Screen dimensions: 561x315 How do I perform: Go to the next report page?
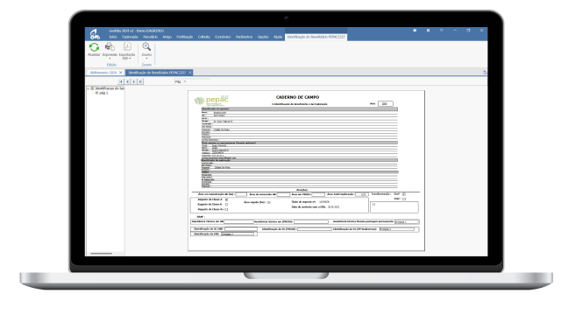[134, 81]
